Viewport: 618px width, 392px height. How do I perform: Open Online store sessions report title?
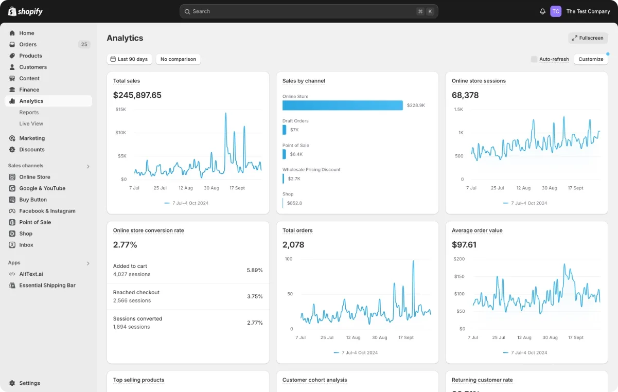[x=479, y=81]
